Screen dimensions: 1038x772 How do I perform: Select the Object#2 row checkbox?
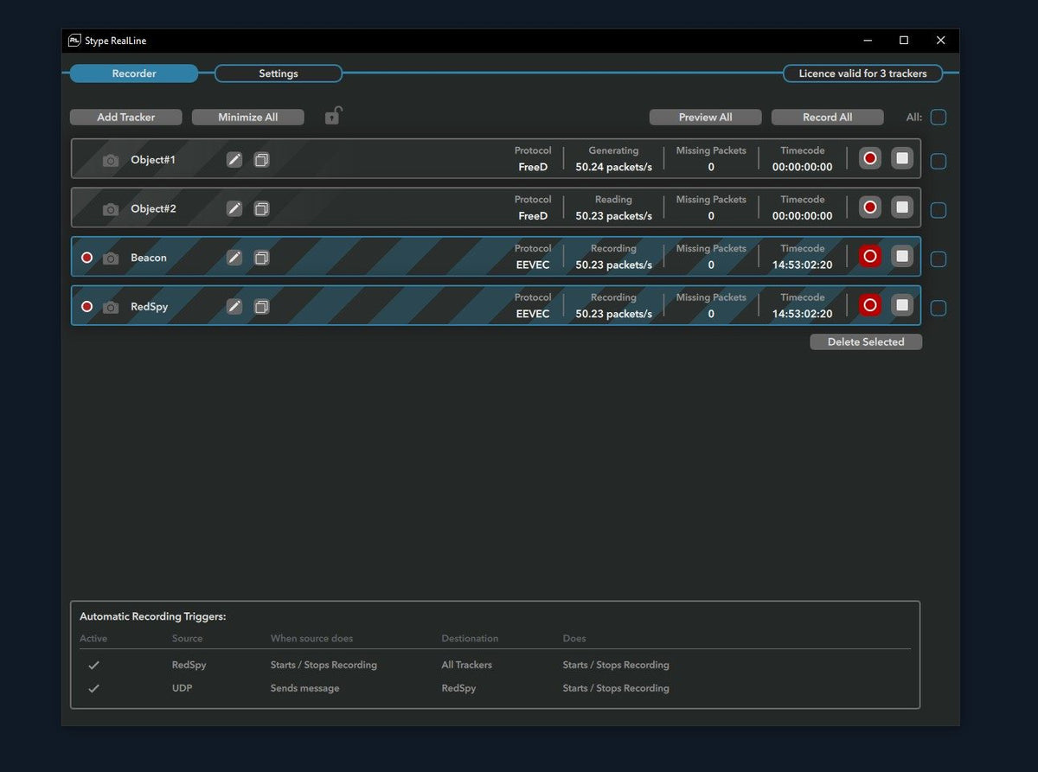click(939, 210)
